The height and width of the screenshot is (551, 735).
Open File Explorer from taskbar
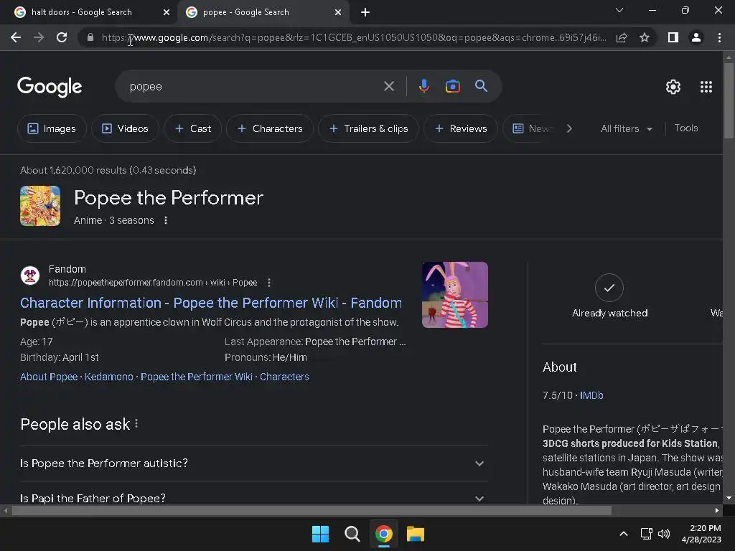(416, 534)
